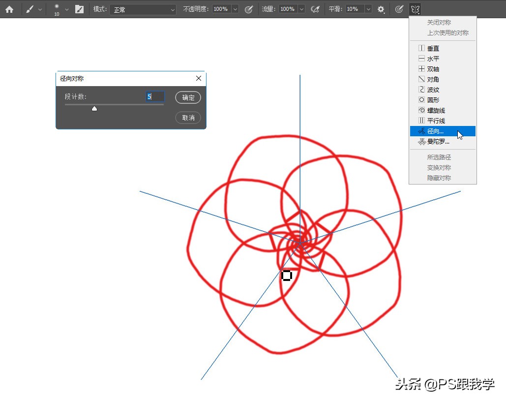This screenshot has height=402, width=506.
Task: Open the 模式 blend mode dropdown
Action: [x=143, y=9]
